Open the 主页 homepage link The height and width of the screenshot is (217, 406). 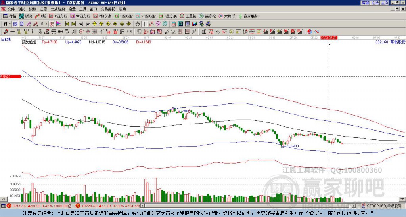384,3
